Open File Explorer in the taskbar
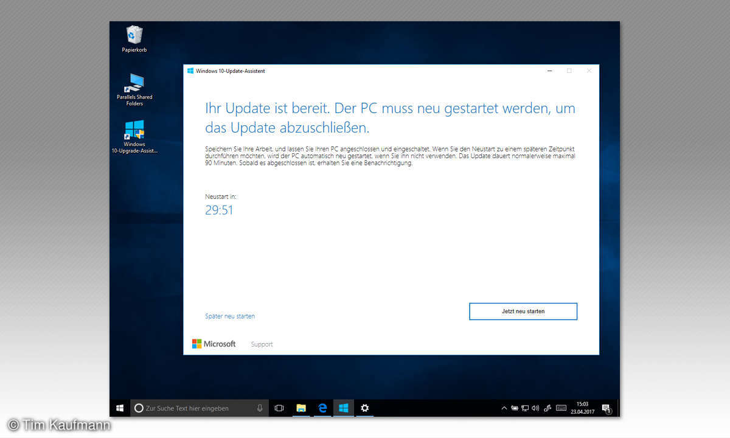Image resolution: width=730 pixels, height=438 pixels. pyautogui.click(x=301, y=408)
